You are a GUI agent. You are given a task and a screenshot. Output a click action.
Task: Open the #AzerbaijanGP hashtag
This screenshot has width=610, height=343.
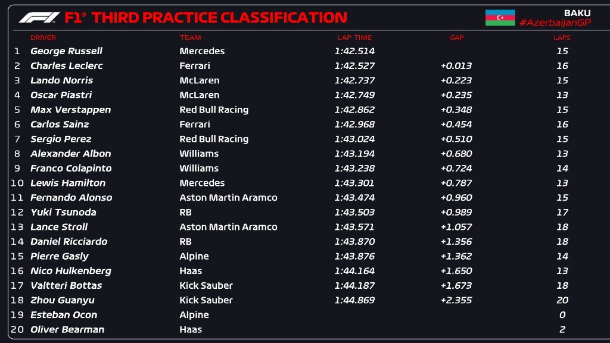point(555,23)
